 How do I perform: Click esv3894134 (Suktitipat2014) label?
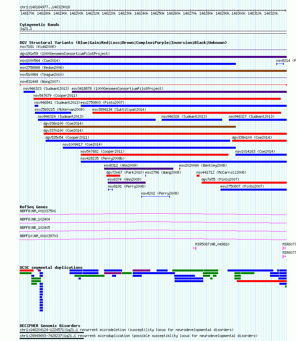(119, 109)
